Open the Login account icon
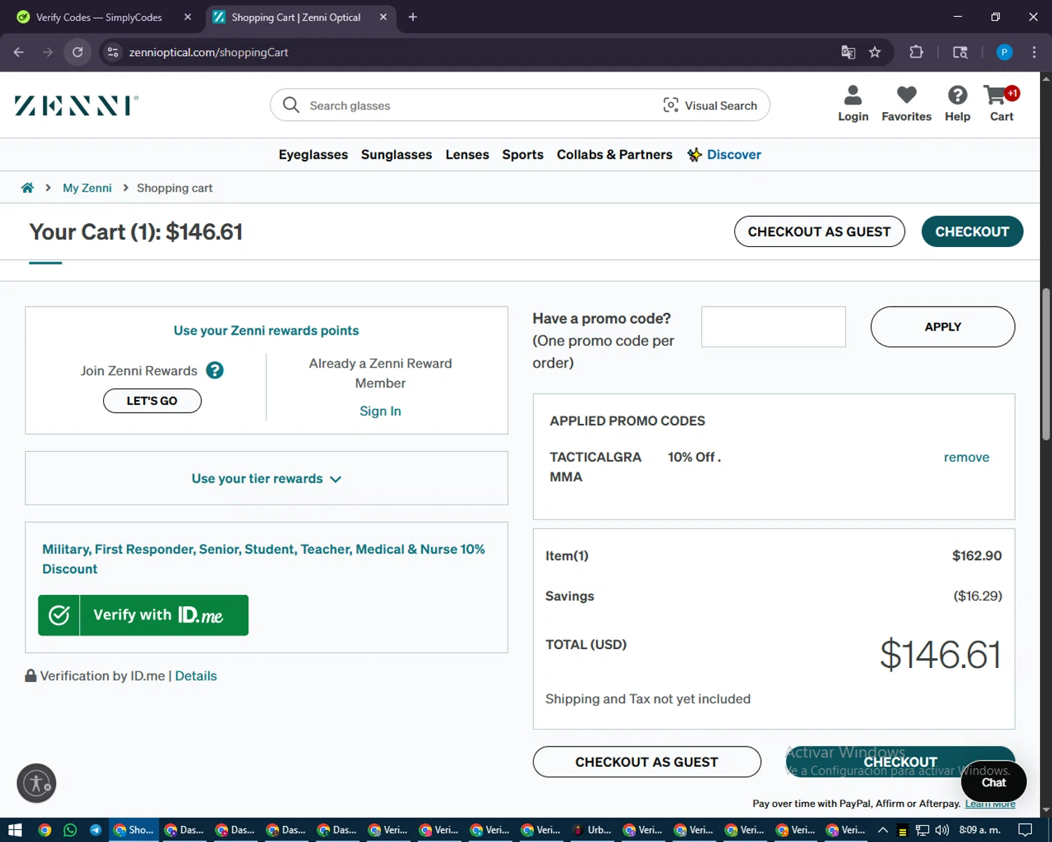 (x=853, y=104)
